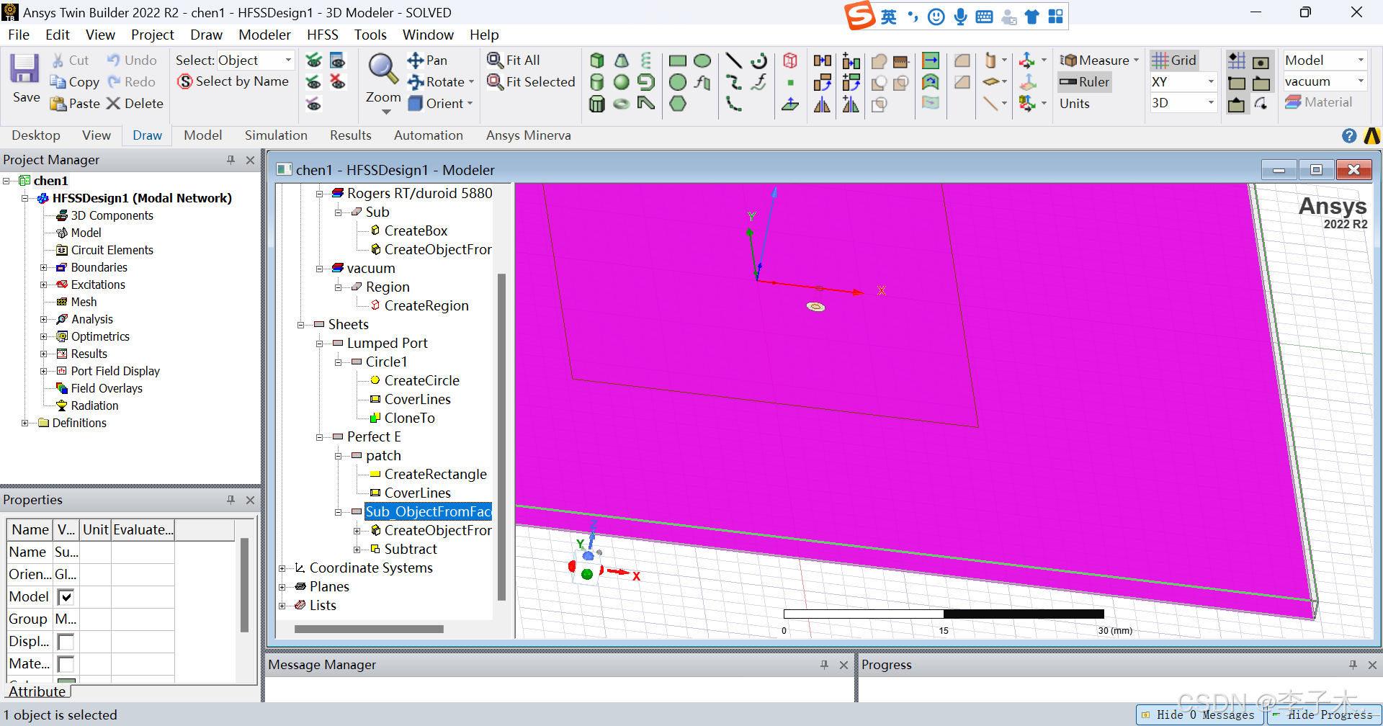Image resolution: width=1383 pixels, height=726 pixels.
Task: Select the patch sheet in modeler tree
Action: (383, 456)
